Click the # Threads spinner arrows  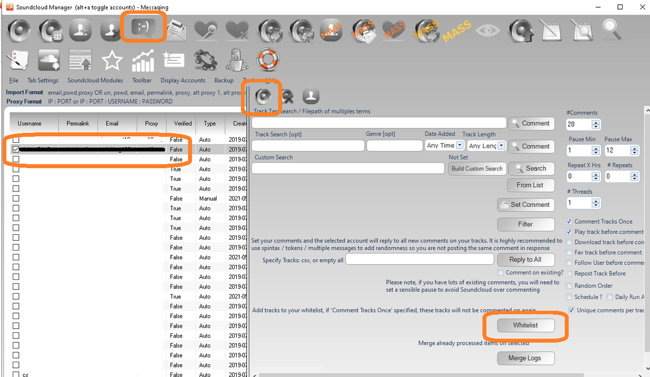click(x=596, y=203)
